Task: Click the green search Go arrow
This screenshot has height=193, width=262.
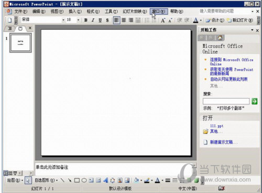Action: (255, 101)
